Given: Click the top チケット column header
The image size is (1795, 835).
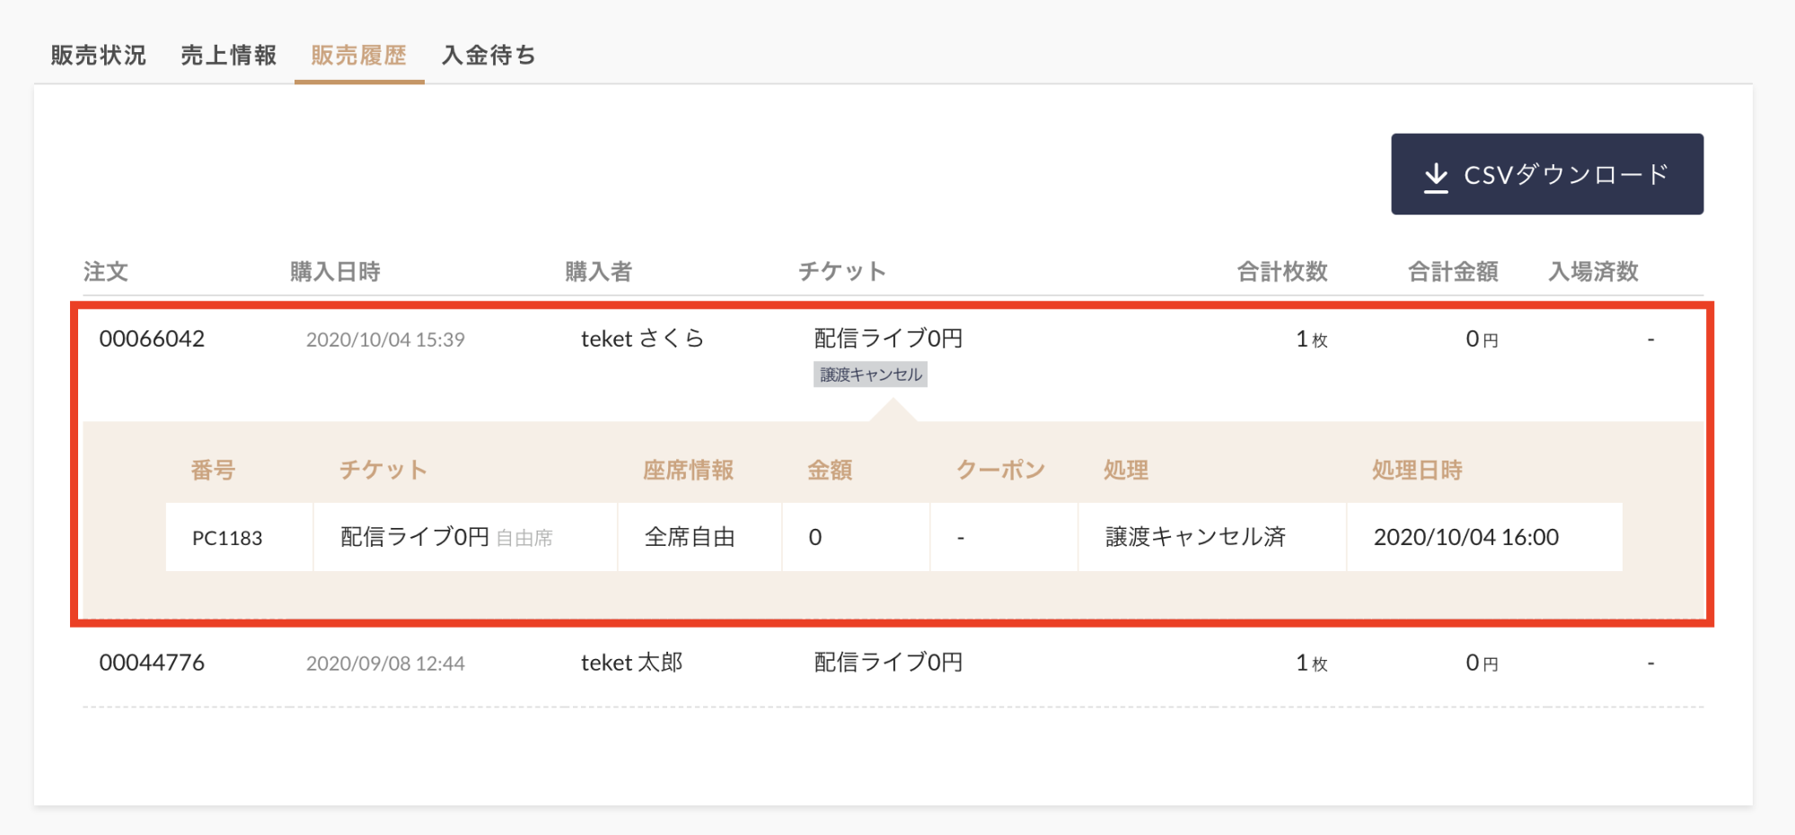Looking at the screenshot, I should point(842,272).
